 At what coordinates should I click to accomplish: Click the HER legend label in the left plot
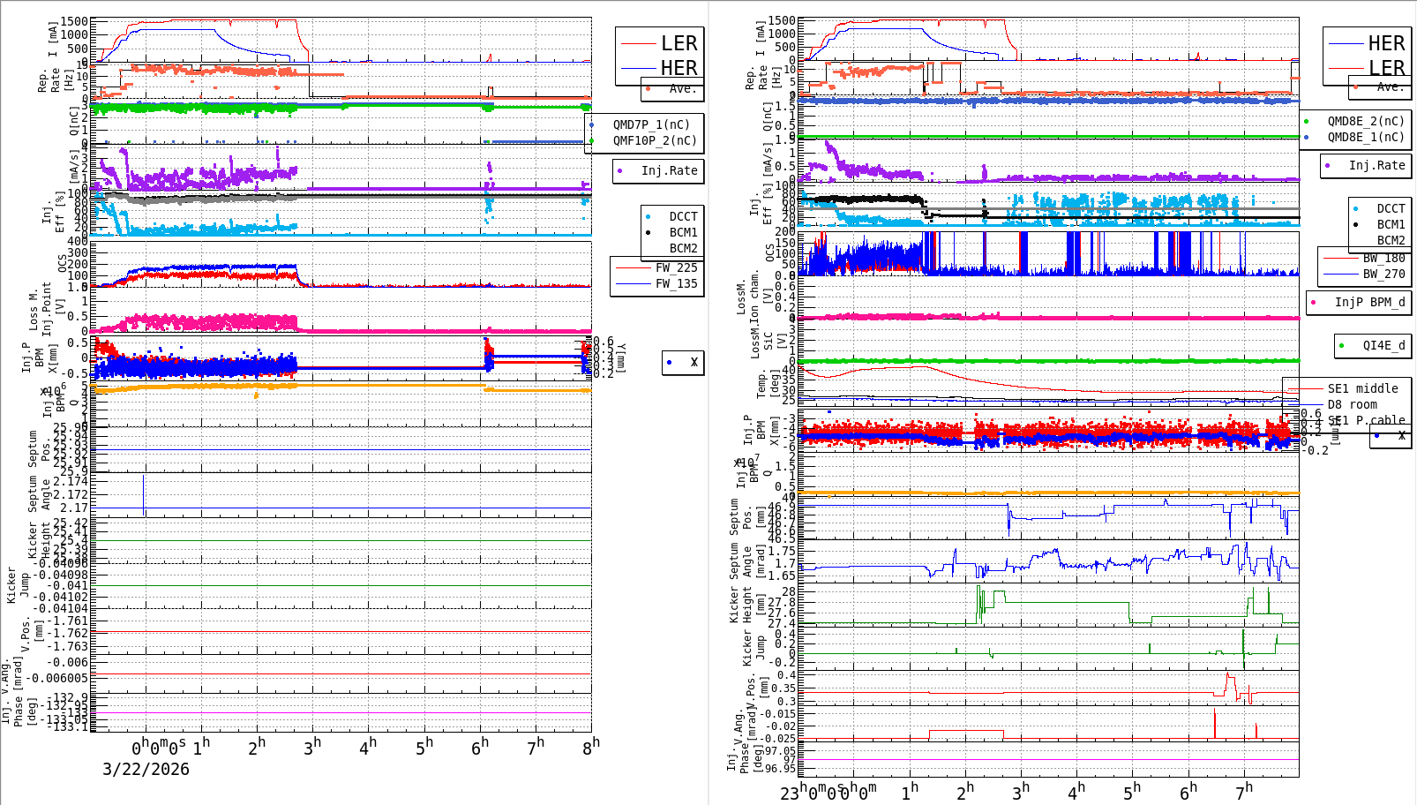[679, 68]
